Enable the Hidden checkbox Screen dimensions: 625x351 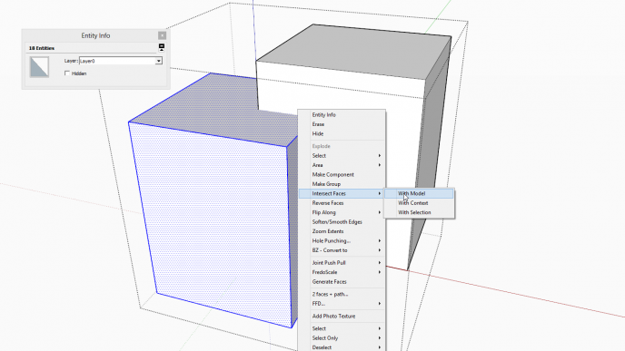point(67,73)
